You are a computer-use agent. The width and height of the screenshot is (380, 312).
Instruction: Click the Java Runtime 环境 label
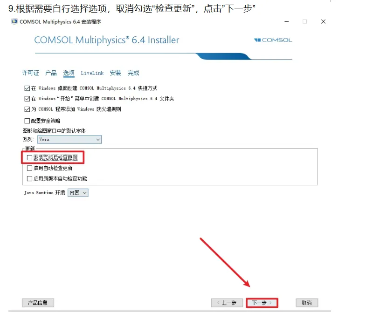click(45, 193)
